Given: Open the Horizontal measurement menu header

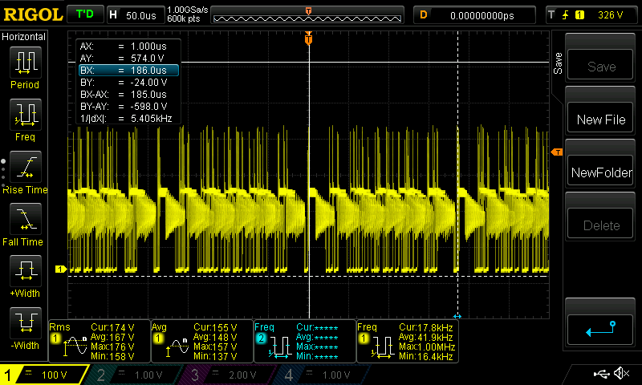Looking at the screenshot, I should click(x=24, y=37).
